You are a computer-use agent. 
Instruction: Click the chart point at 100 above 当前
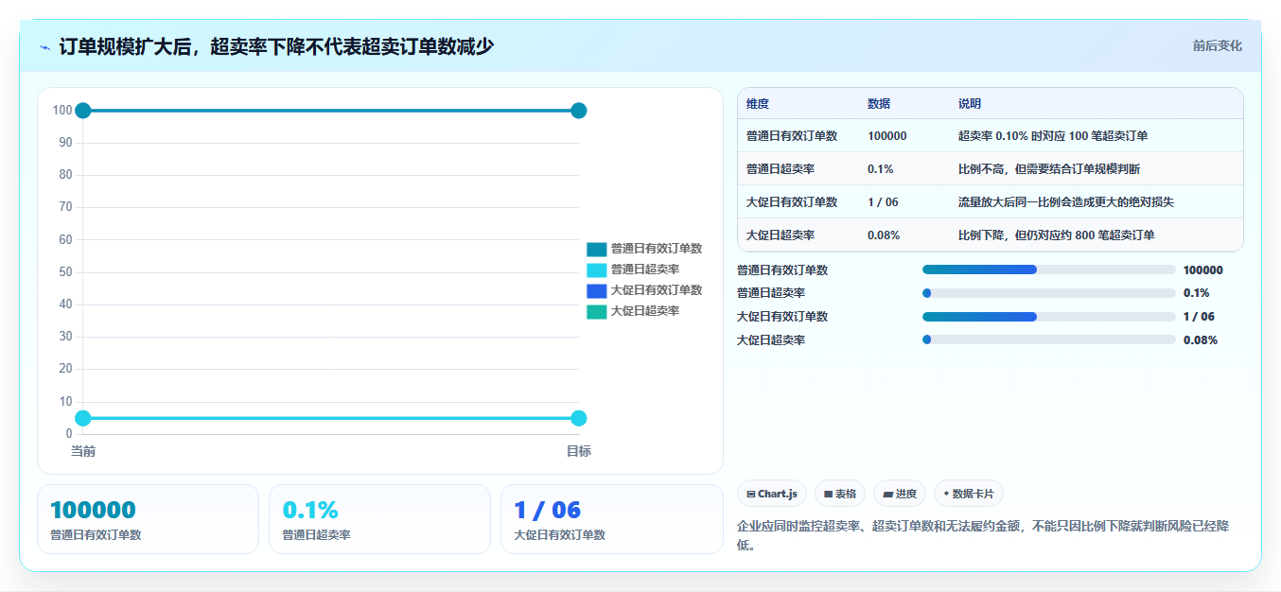(x=83, y=111)
